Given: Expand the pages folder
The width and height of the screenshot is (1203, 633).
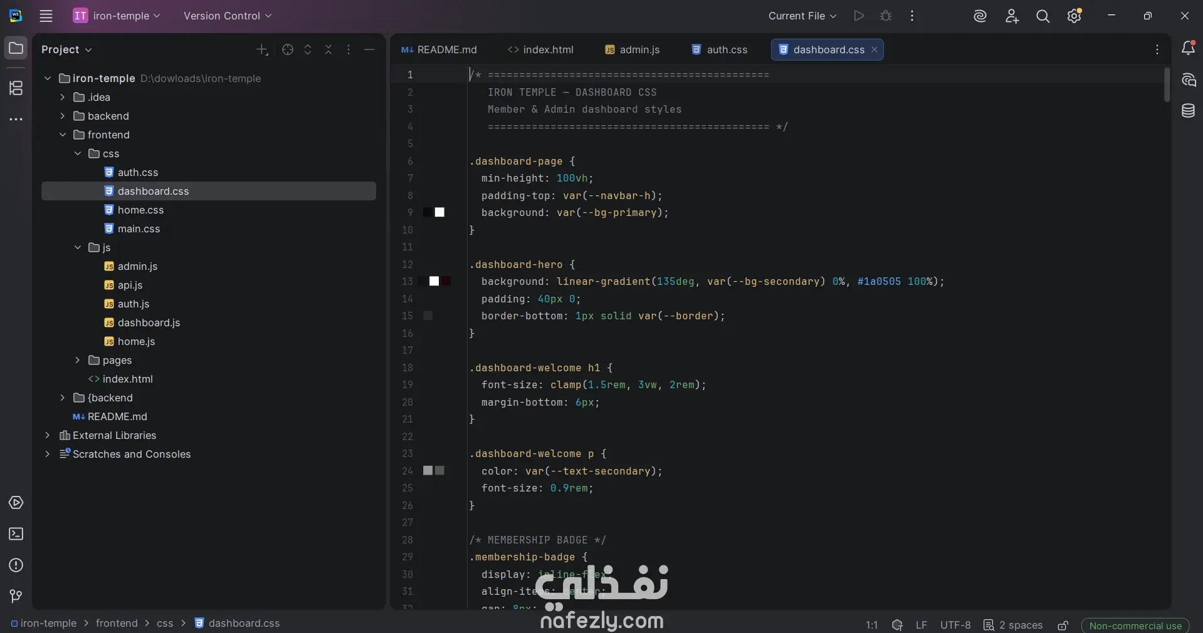Looking at the screenshot, I should pyautogui.click(x=77, y=360).
